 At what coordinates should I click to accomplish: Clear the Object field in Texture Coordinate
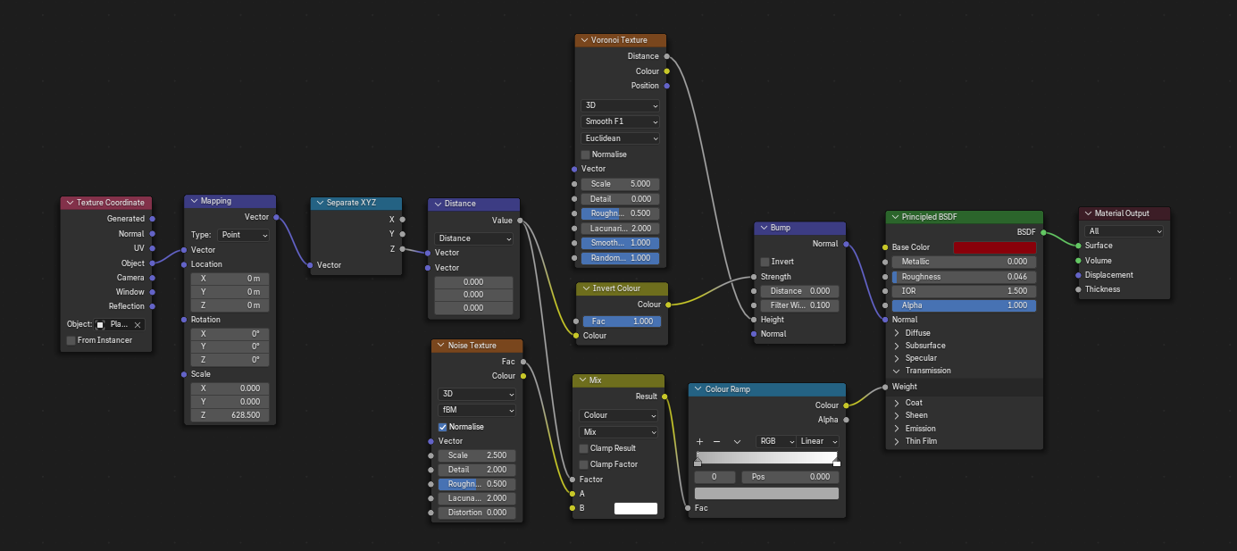(138, 324)
